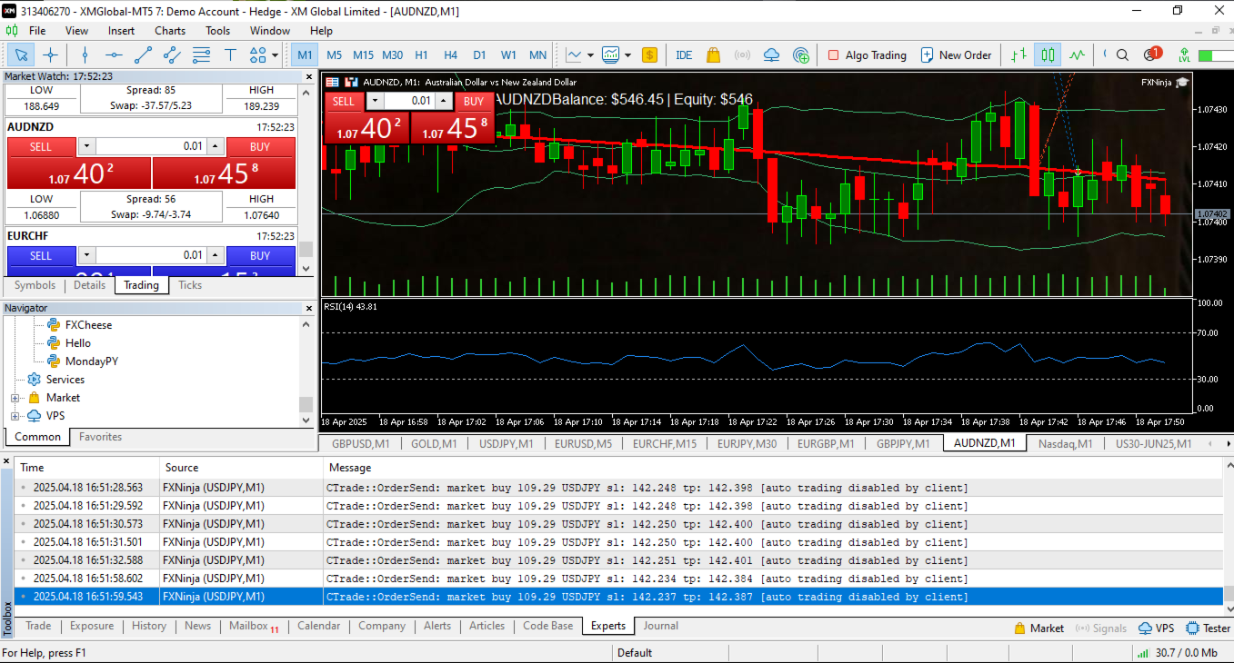Click BUY for EURCHF in Market Watch

point(260,255)
